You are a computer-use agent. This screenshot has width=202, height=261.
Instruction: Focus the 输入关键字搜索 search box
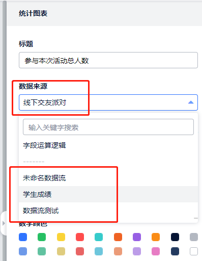pyautogui.click(x=108, y=127)
